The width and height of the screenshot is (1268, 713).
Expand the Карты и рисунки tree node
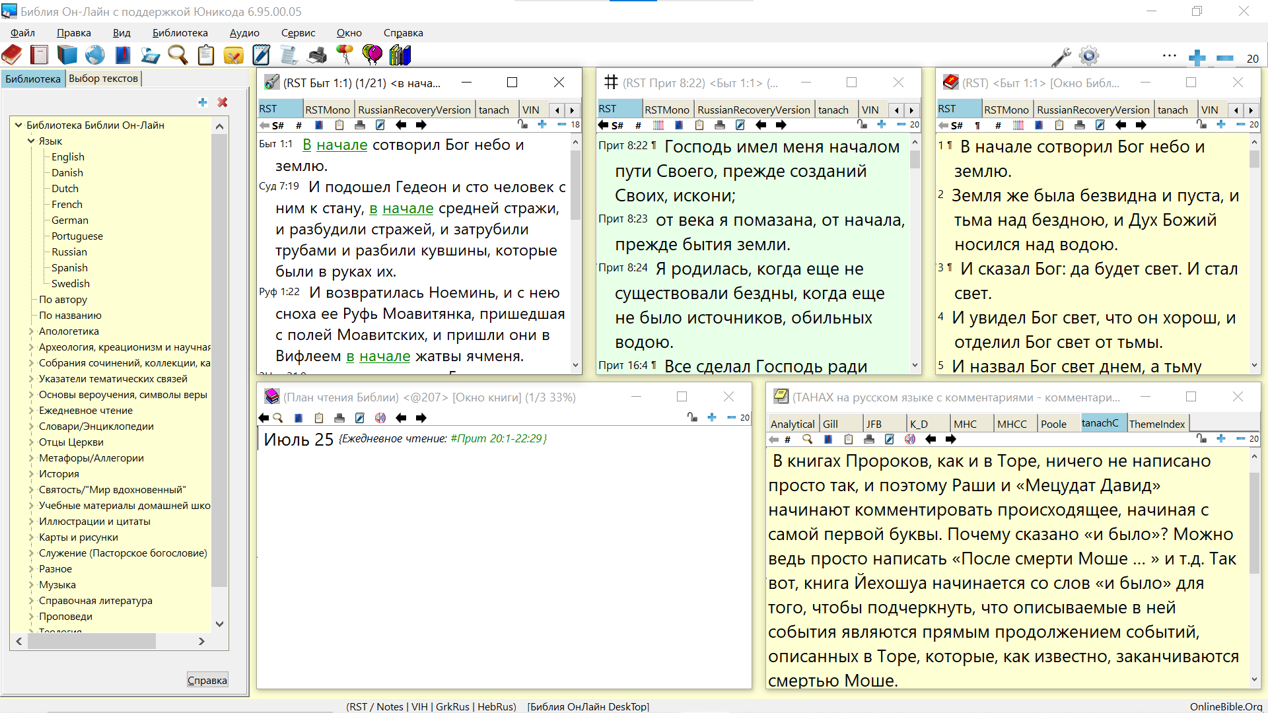click(x=31, y=537)
